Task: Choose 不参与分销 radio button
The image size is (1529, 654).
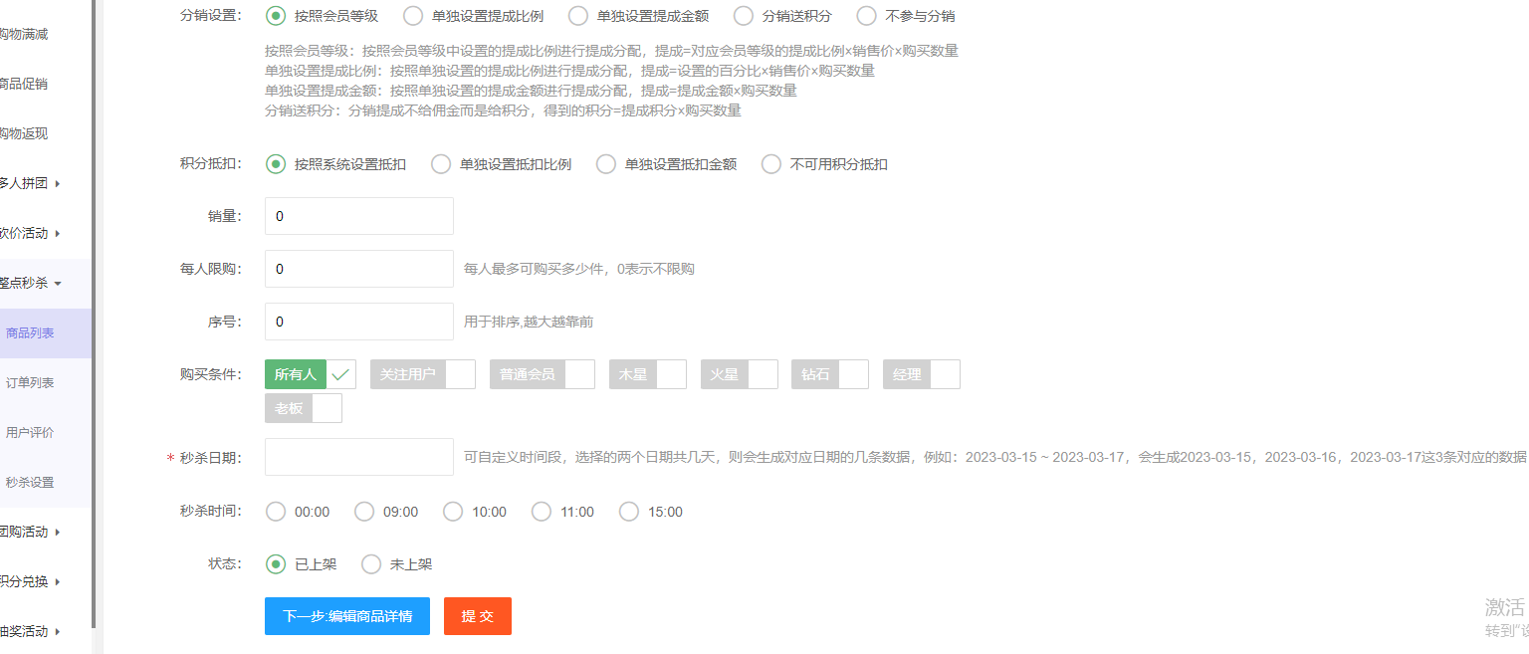Action: point(867,16)
